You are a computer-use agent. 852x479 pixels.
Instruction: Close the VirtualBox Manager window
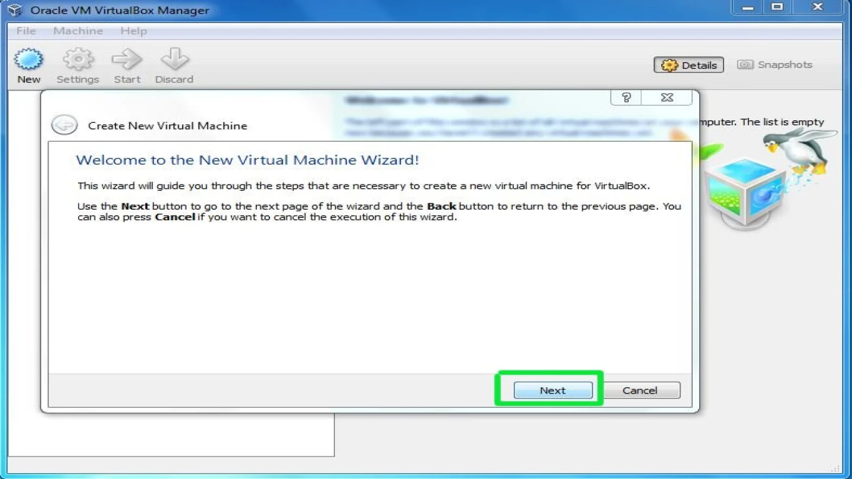point(818,7)
